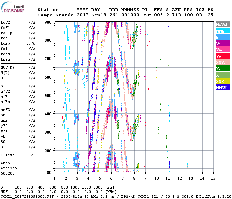The width and height of the screenshot is (232, 199).
Task: Click the Campo Grande station name
Action: [55, 15]
